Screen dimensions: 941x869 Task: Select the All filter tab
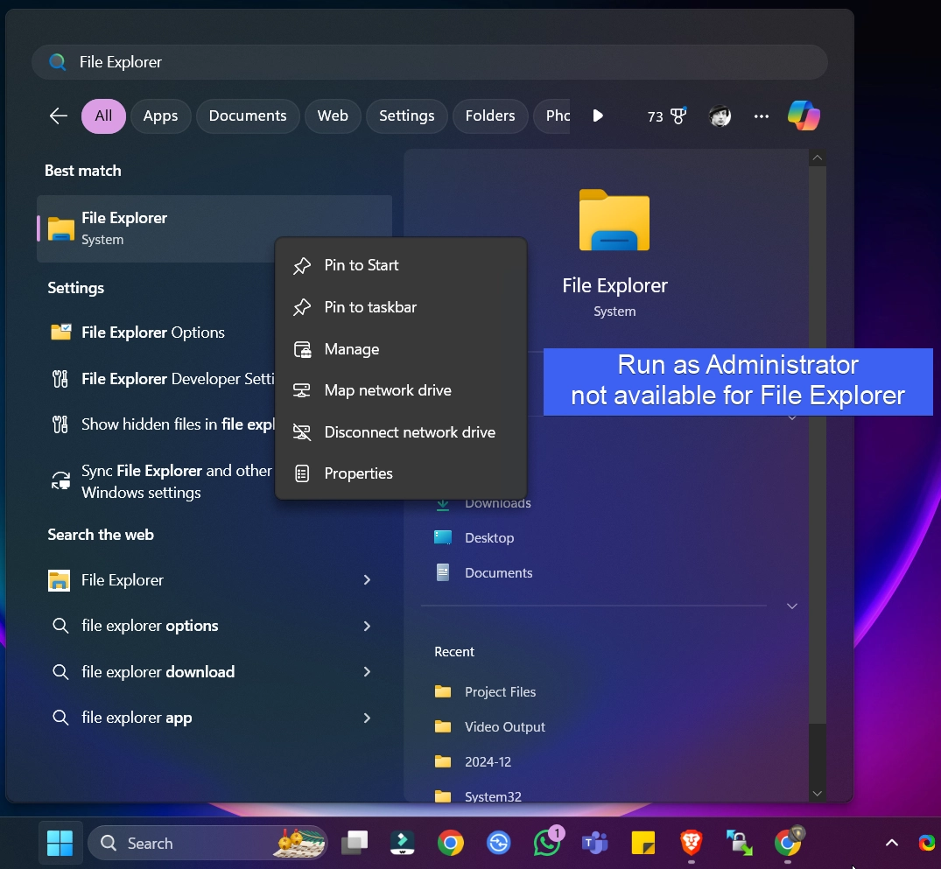click(x=103, y=116)
